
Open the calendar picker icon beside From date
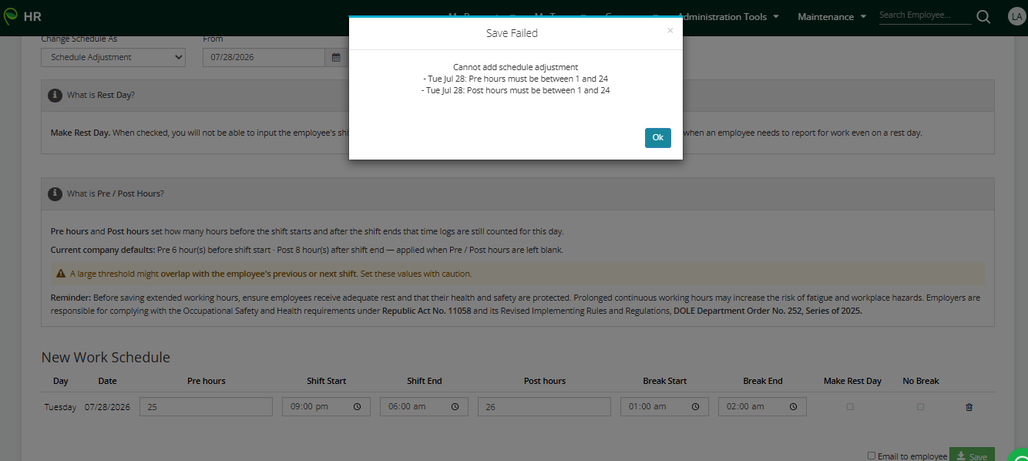[x=336, y=57]
